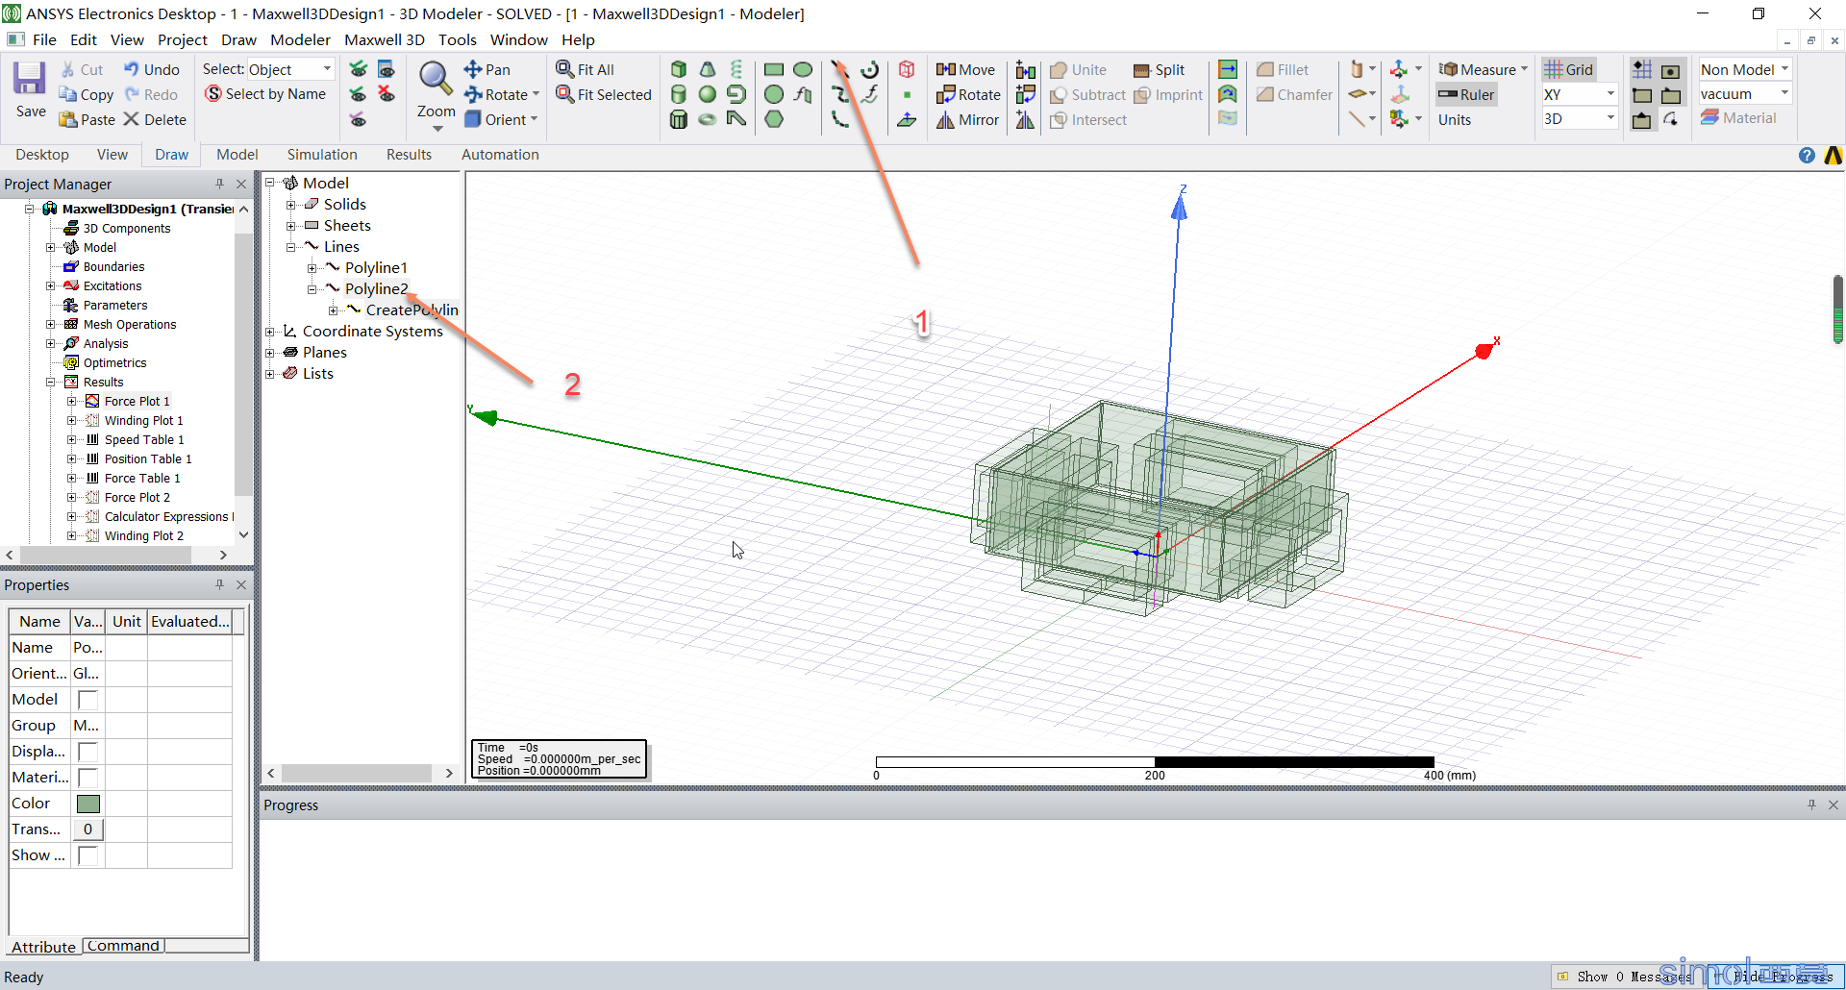Select the Draw cylinder tool

click(x=679, y=94)
